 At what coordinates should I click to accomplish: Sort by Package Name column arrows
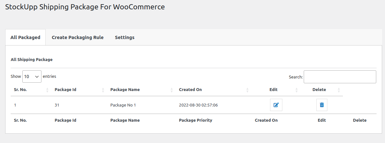click(x=172, y=90)
